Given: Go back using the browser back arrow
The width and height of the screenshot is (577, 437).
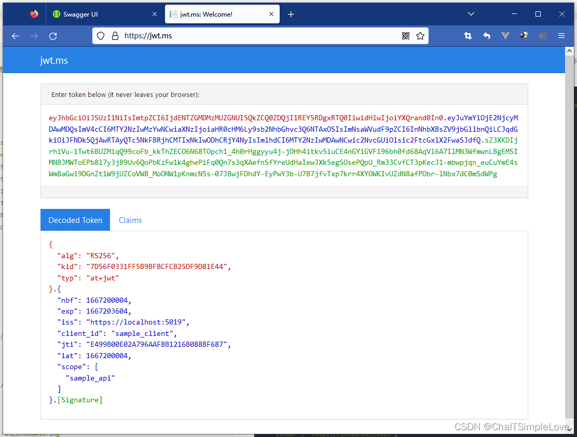Looking at the screenshot, I should tap(16, 36).
